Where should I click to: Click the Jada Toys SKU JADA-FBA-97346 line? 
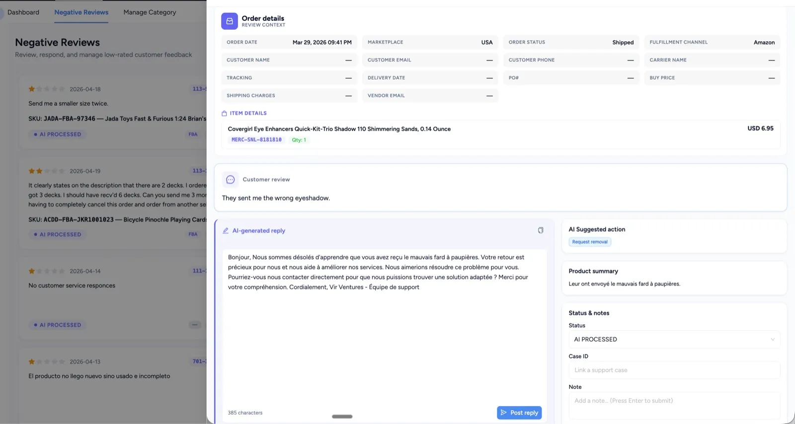tap(117, 119)
